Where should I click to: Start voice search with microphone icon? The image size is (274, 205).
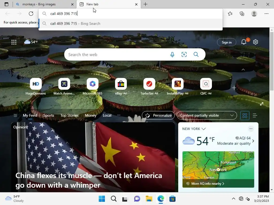[x=172, y=54]
